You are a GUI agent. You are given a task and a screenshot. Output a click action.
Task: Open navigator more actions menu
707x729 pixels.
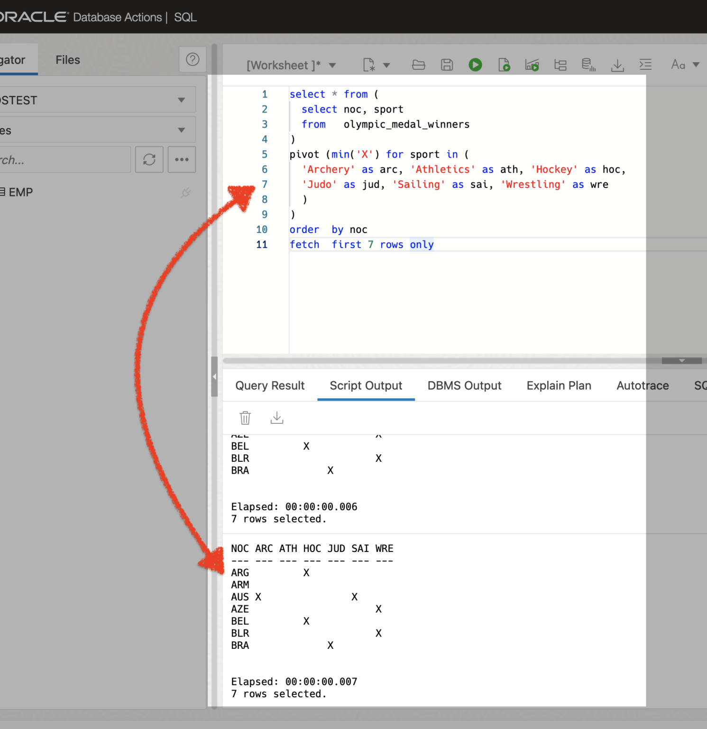click(182, 159)
